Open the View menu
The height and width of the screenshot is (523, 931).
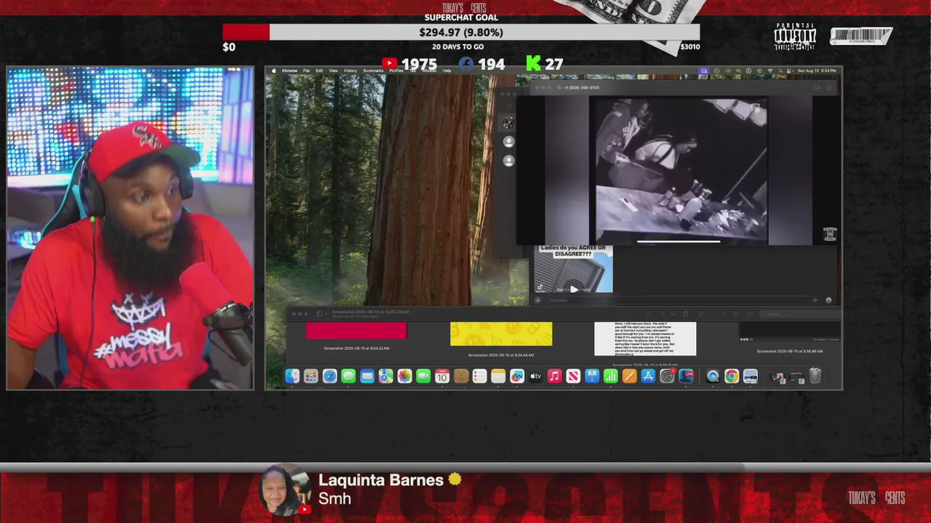(x=333, y=70)
